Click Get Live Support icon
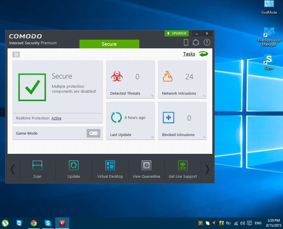Image resolution: width=283 pixels, height=229 pixels. [x=183, y=165]
